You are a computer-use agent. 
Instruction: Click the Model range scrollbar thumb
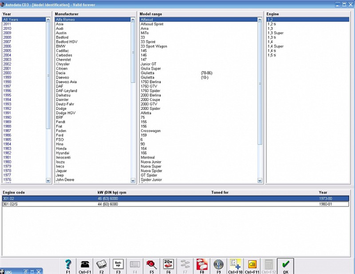(x=260, y=84)
